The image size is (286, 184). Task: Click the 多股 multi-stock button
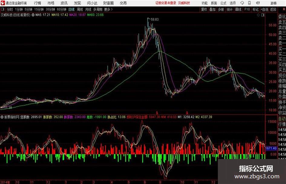pyautogui.click(x=221, y=9)
